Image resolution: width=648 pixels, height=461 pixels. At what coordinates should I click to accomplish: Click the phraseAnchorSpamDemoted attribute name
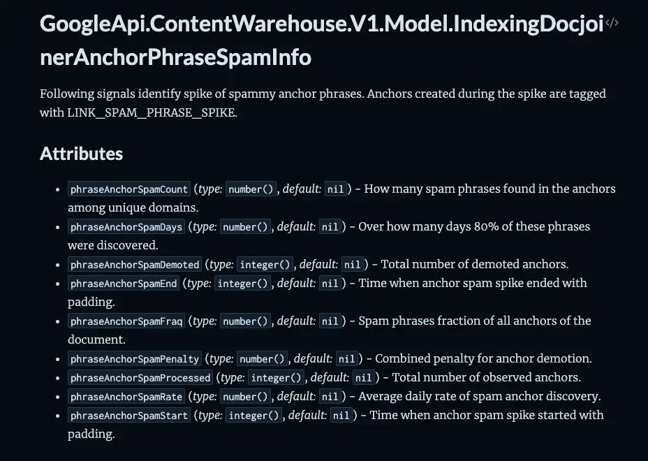click(135, 264)
